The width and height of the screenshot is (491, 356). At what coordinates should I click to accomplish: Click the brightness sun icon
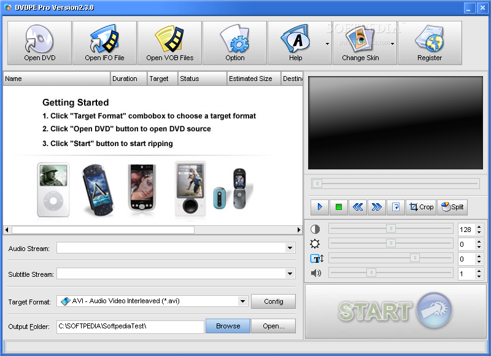(x=315, y=244)
